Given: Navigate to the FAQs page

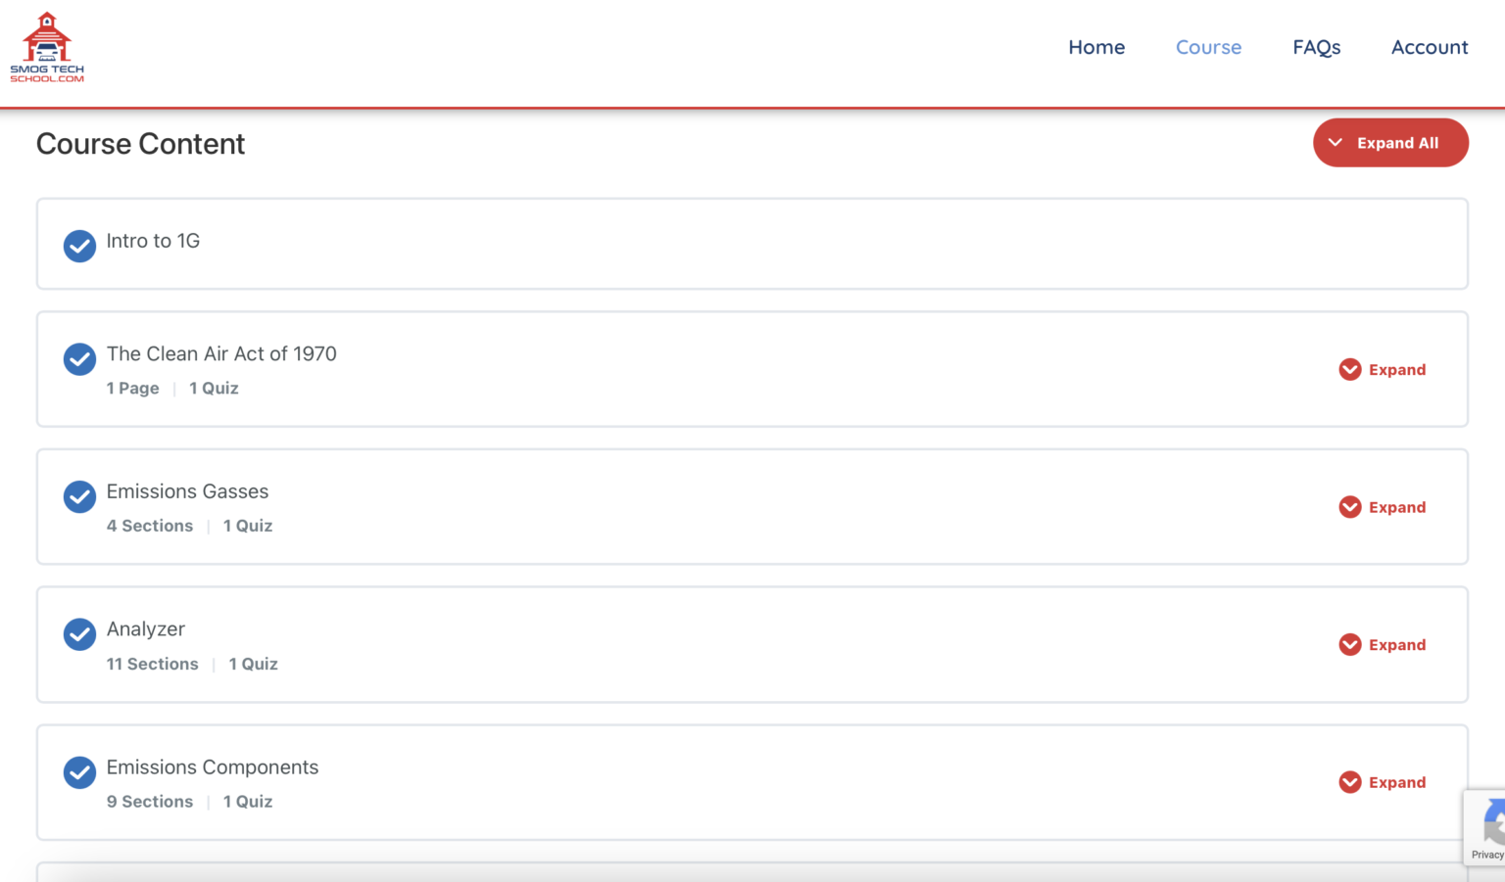Looking at the screenshot, I should (1316, 47).
